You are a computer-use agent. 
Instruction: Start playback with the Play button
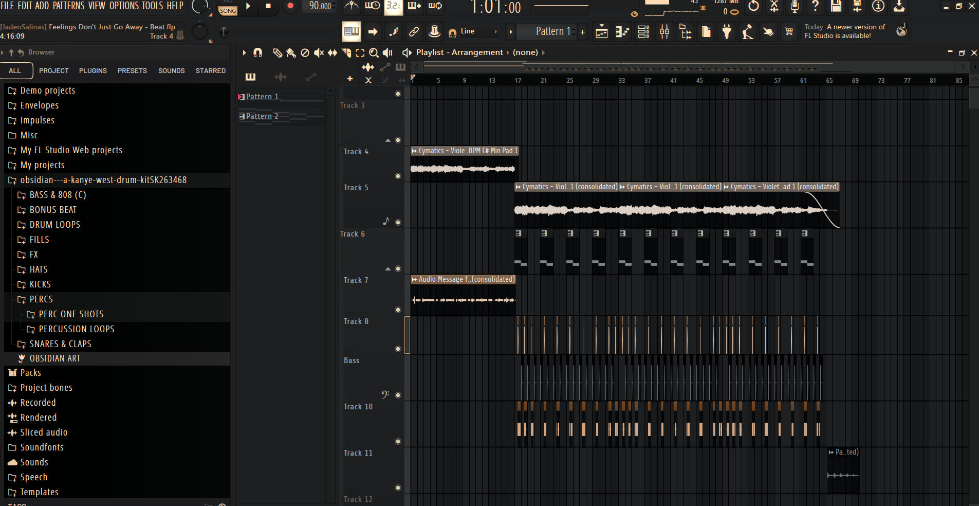click(x=248, y=6)
